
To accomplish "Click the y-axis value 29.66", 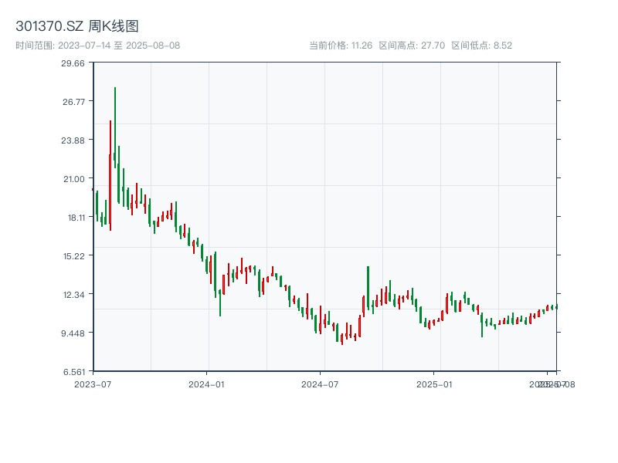I will tap(73, 63).
